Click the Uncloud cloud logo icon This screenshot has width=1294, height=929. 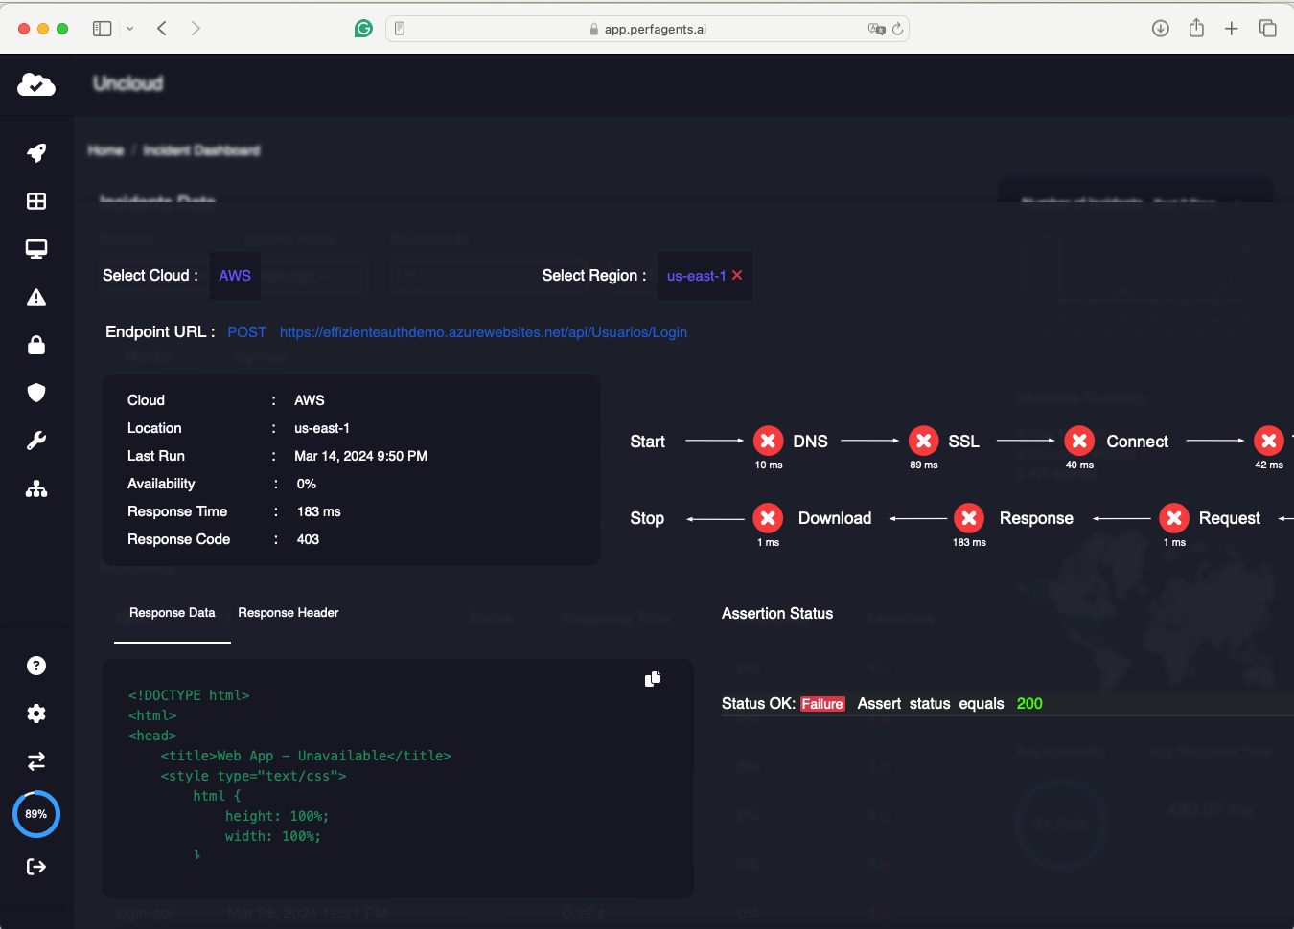[36, 84]
